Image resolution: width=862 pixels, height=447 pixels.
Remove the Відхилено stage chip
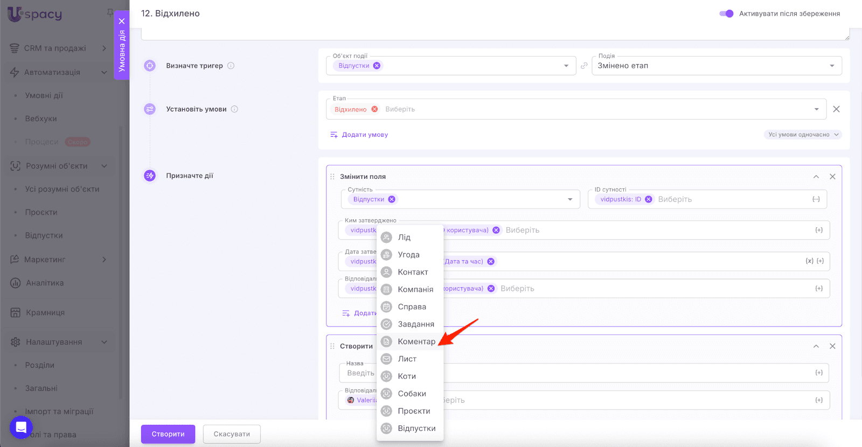[374, 109]
